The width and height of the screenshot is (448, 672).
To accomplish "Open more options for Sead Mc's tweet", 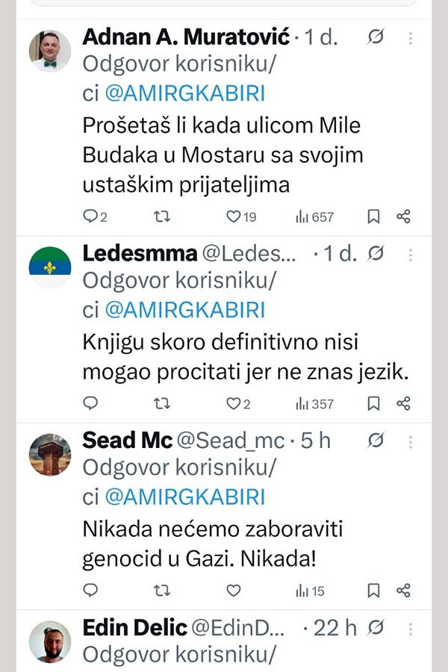I will click(411, 441).
